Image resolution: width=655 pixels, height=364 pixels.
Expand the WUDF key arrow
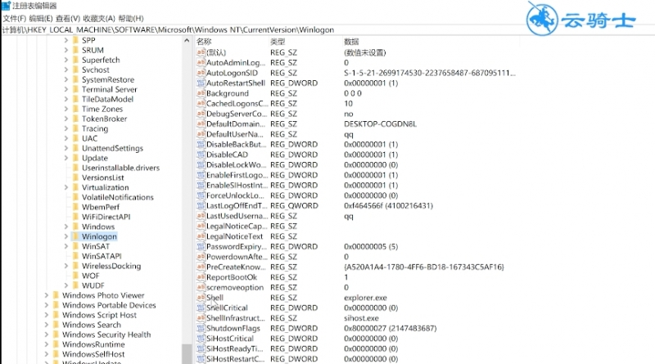pos(66,285)
